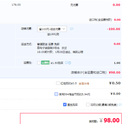
Task: Enable the 运费险 ¥1.90 checkbox
Action: (39, 63)
